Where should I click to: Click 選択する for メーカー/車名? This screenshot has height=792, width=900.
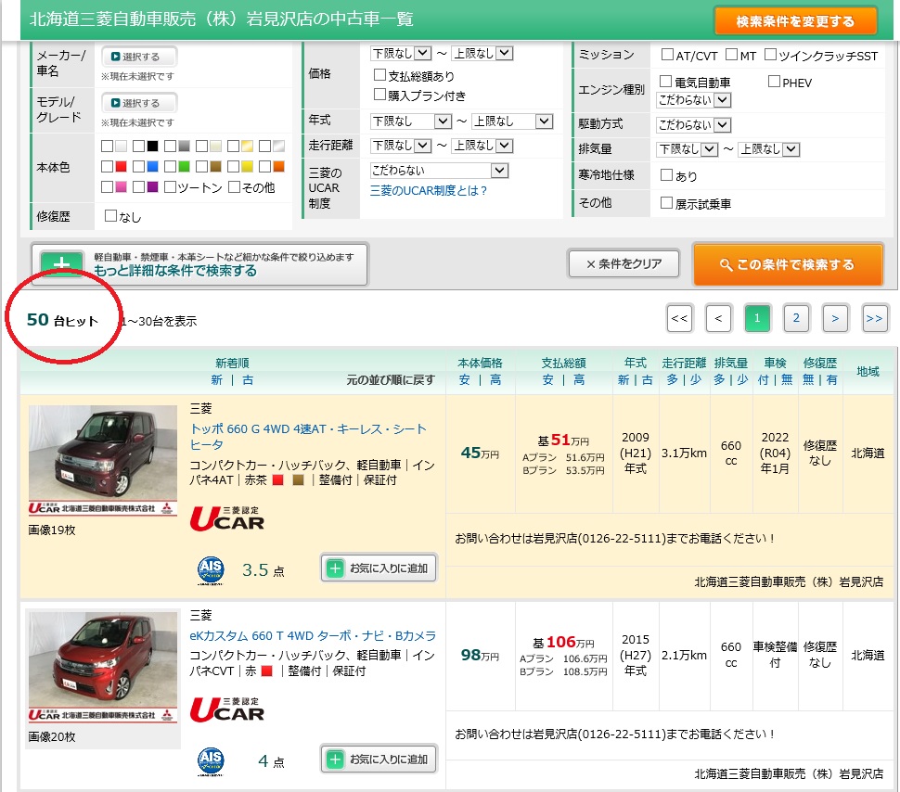click(x=139, y=57)
